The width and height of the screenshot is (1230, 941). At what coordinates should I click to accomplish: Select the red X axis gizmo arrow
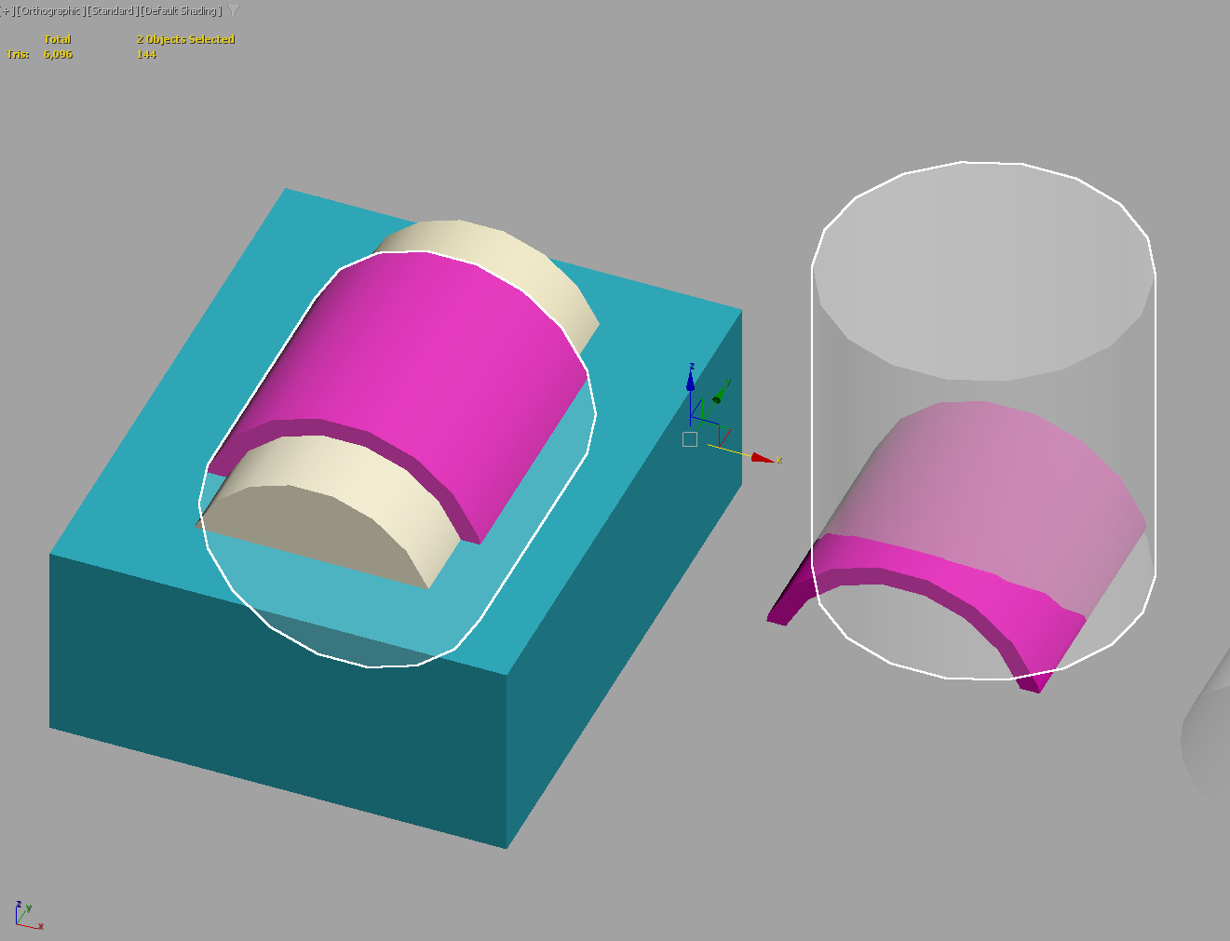tap(763, 457)
